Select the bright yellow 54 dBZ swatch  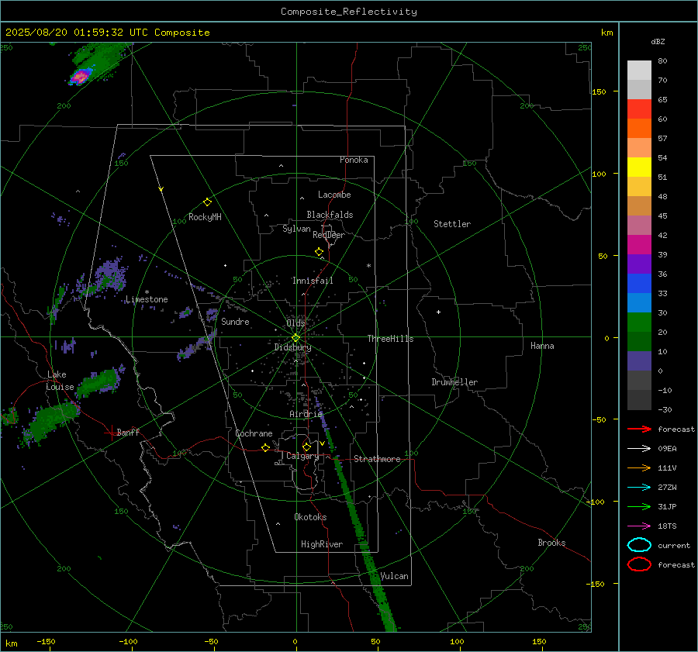click(639, 167)
